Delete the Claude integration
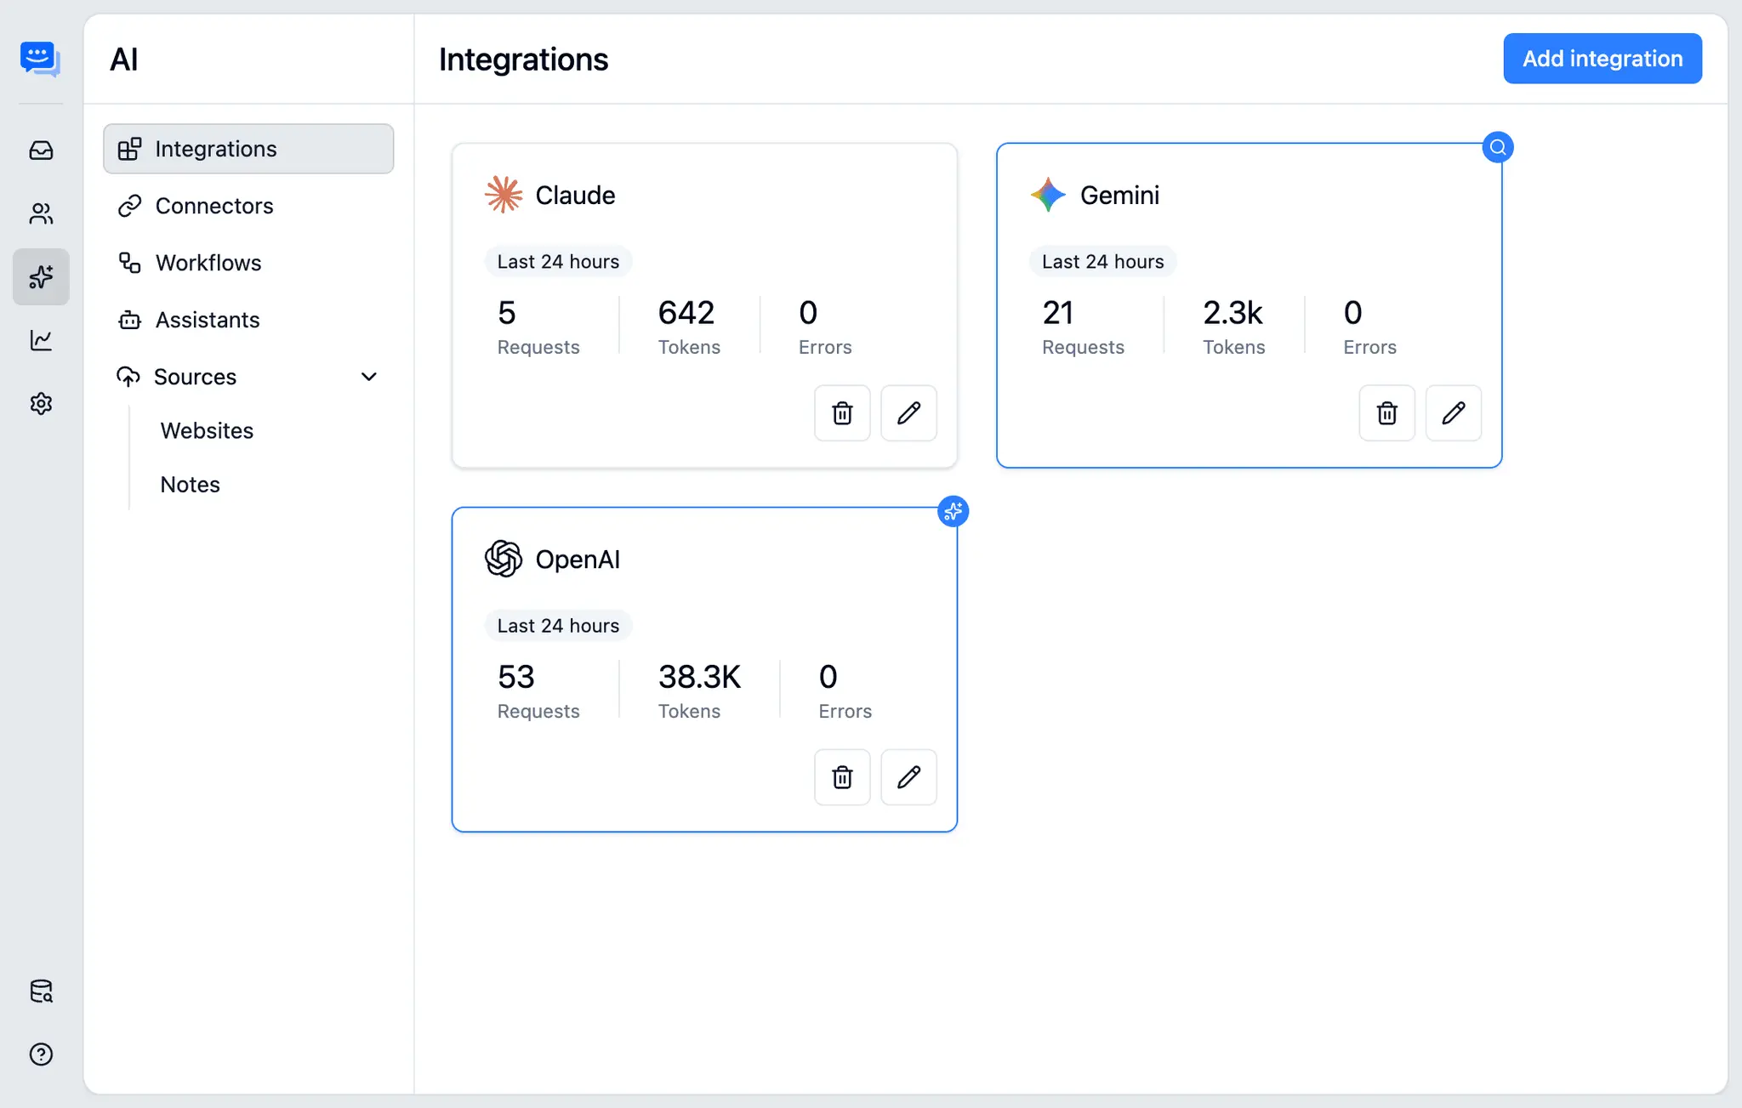The width and height of the screenshot is (1742, 1108). 842,413
